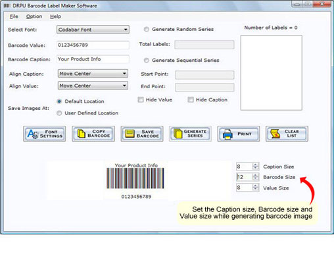Increase the Value Size spinner
Screen dimensions: 334x262
coord(255,186)
